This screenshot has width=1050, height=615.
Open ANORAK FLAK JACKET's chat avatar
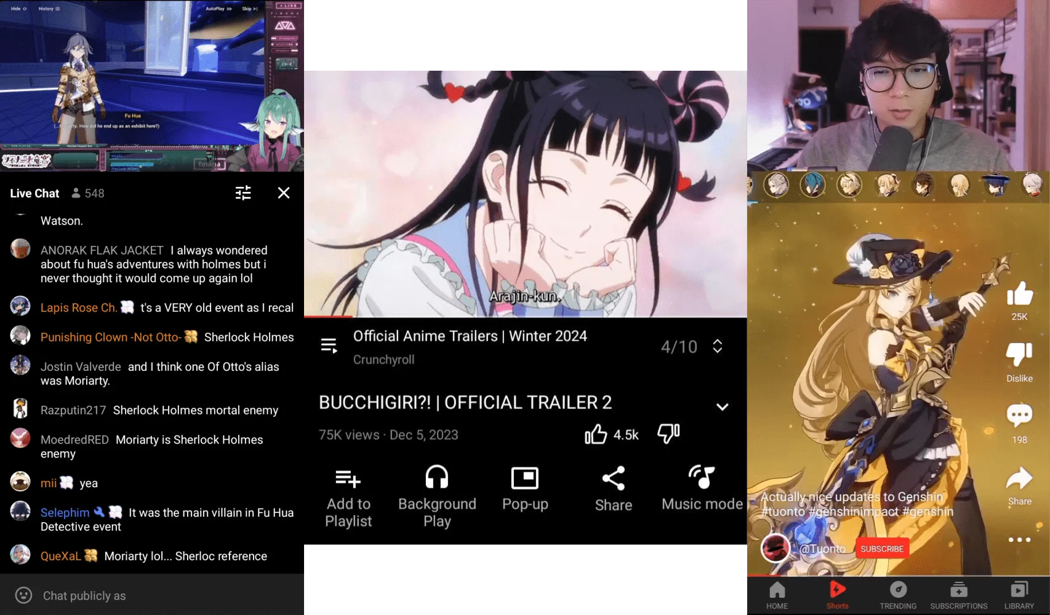click(x=20, y=249)
